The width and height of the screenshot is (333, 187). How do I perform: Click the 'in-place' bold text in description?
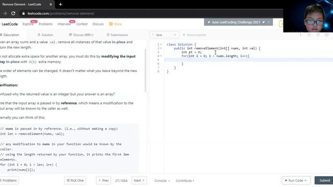119,42
